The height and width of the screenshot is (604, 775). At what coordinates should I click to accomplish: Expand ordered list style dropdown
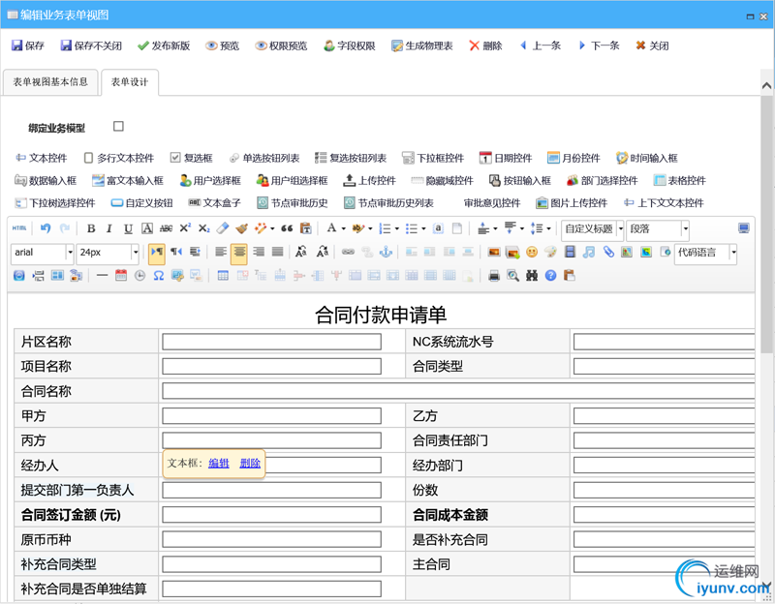[x=396, y=228]
